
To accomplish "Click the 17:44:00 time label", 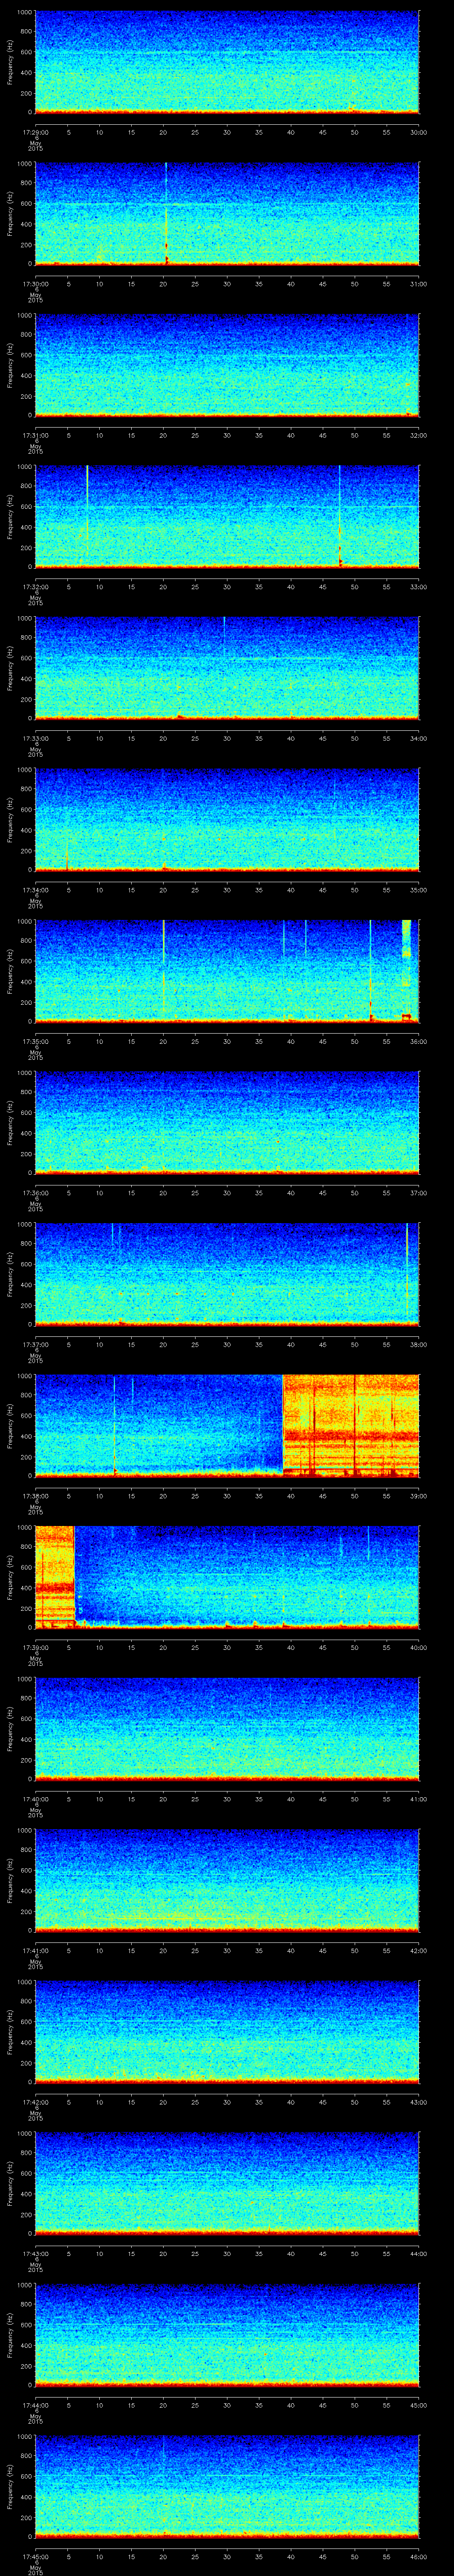I will (x=35, y=2405).
